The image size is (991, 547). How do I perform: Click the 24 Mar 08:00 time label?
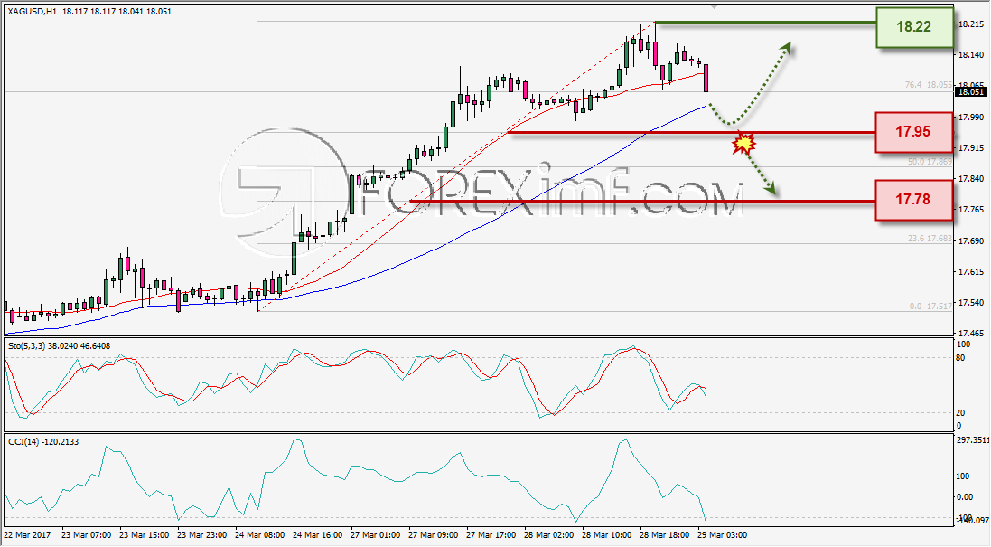click(260, 535)
